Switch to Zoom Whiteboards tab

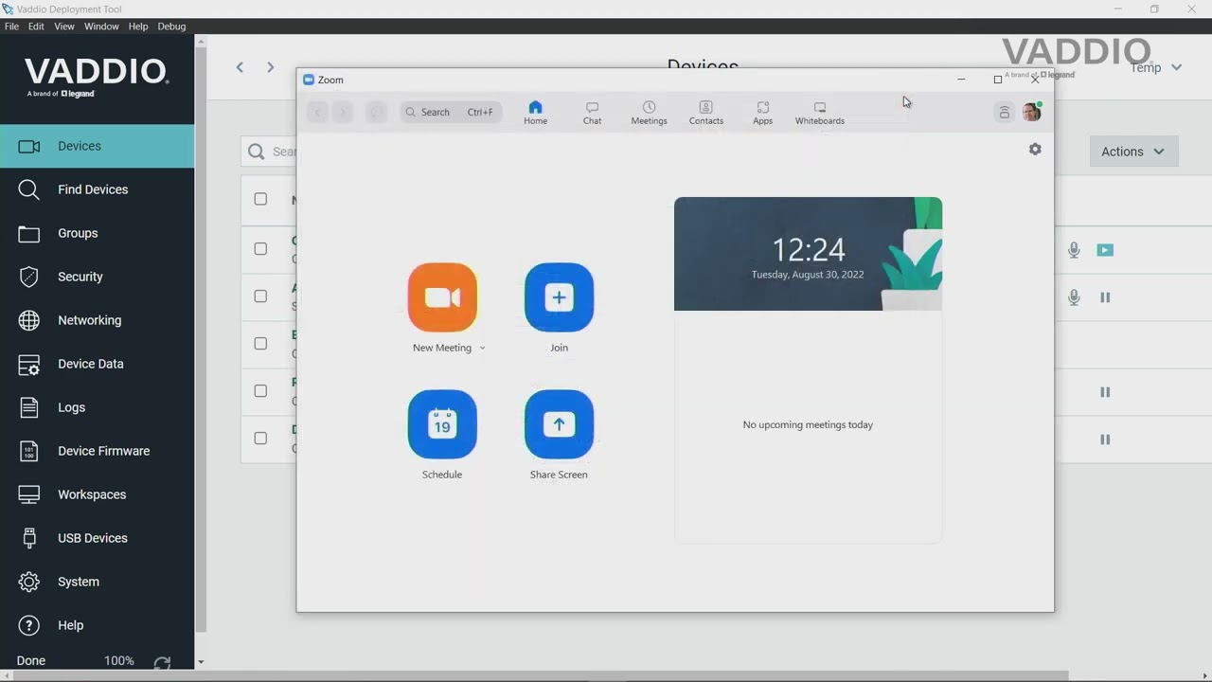819,113
